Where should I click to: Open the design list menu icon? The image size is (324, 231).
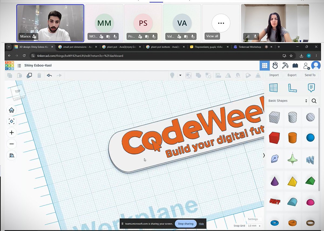[19, 65]
